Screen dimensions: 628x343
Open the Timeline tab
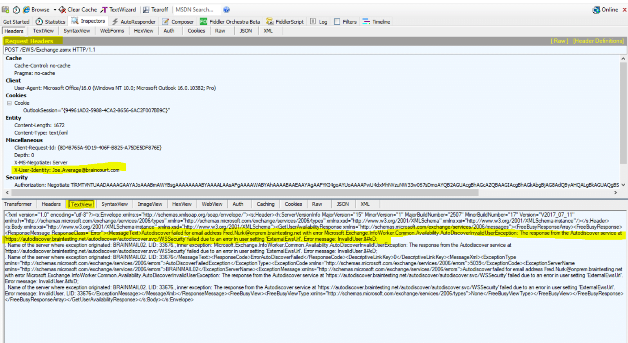[377, 22]
